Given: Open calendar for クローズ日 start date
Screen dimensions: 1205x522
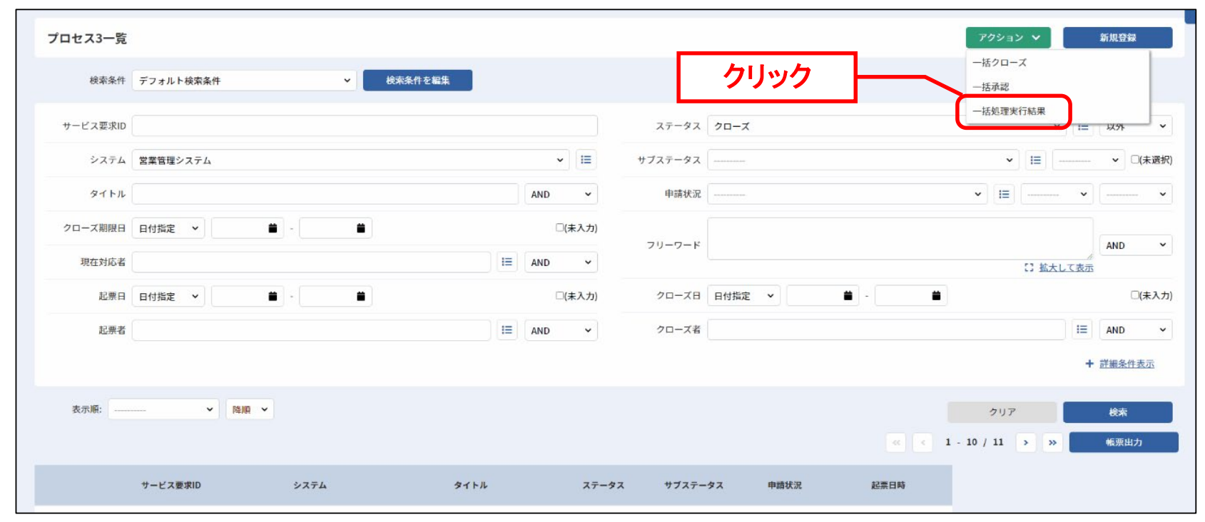Looking at the screenshot, I should 848,295.
